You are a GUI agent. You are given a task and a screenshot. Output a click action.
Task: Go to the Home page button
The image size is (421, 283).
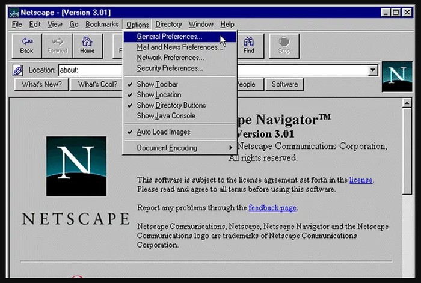pyautogui.click(x=88, y=46)
